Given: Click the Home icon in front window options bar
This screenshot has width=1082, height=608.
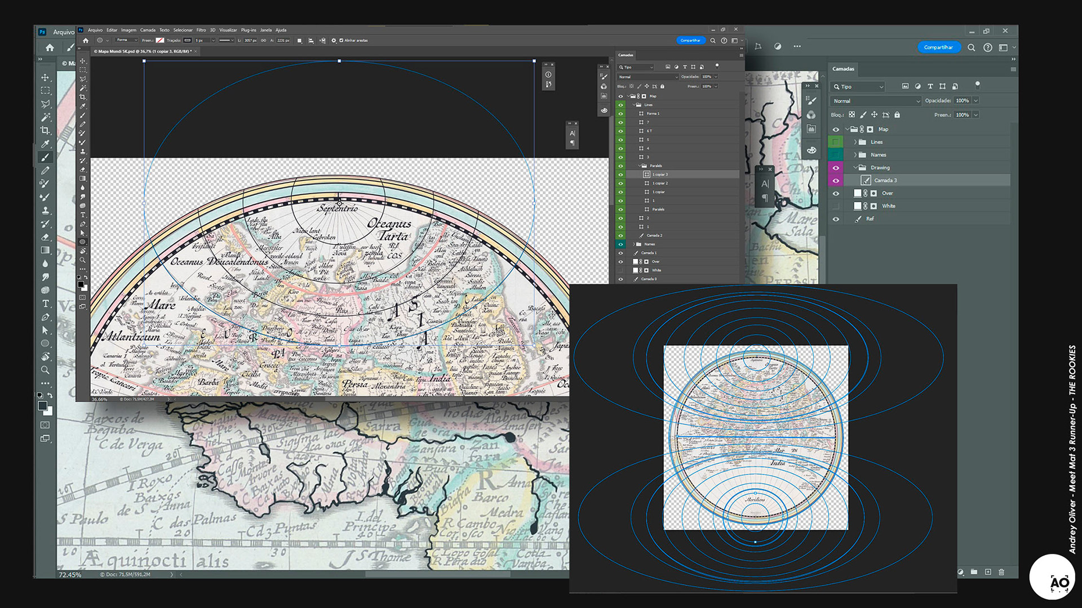Looking at the screenshot, I should pyautogui.click(x=86, y=41).
